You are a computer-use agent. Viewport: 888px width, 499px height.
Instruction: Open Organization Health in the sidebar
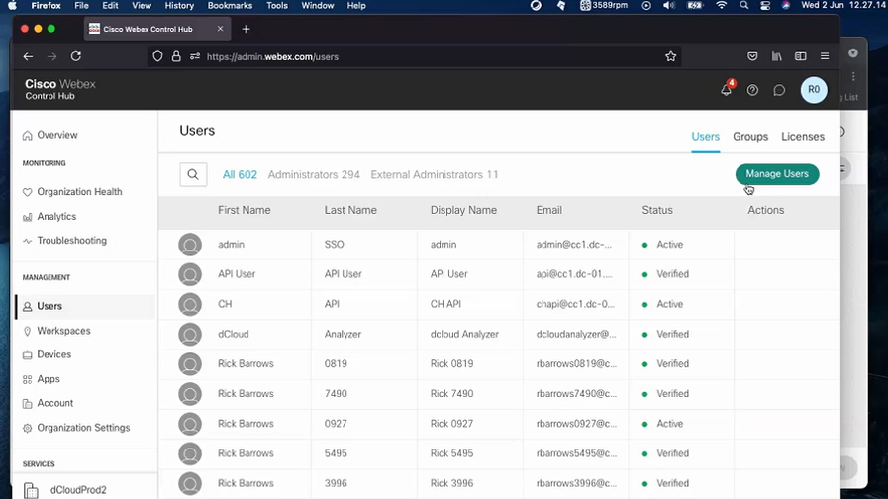pos(79,192)
